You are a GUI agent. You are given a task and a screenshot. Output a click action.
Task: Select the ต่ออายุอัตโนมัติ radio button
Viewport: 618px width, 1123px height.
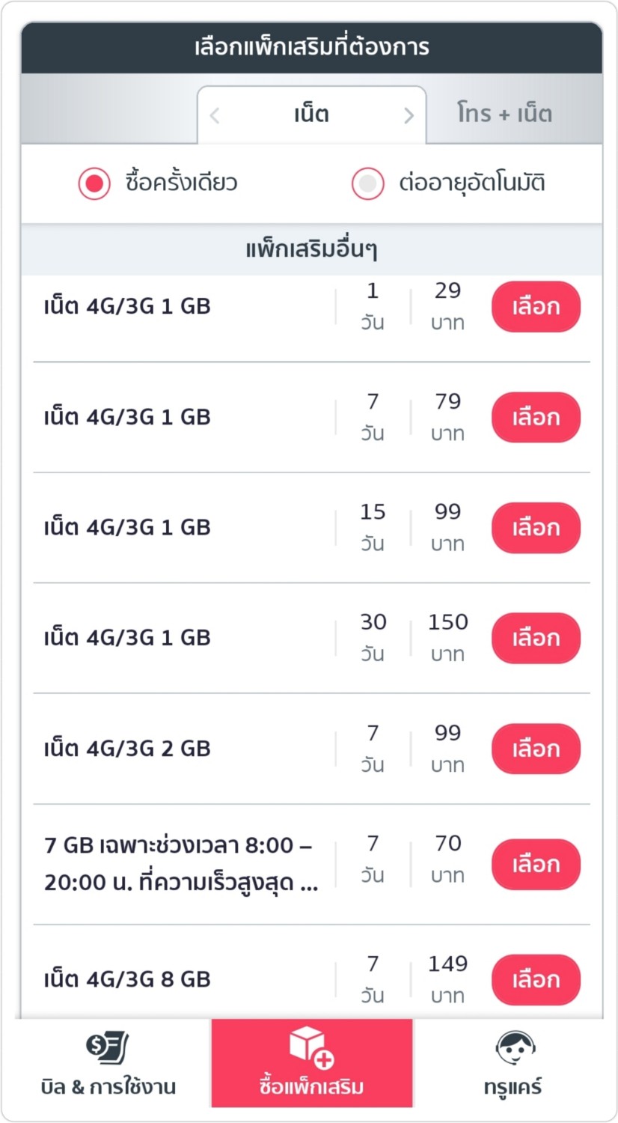click(368, 183)
